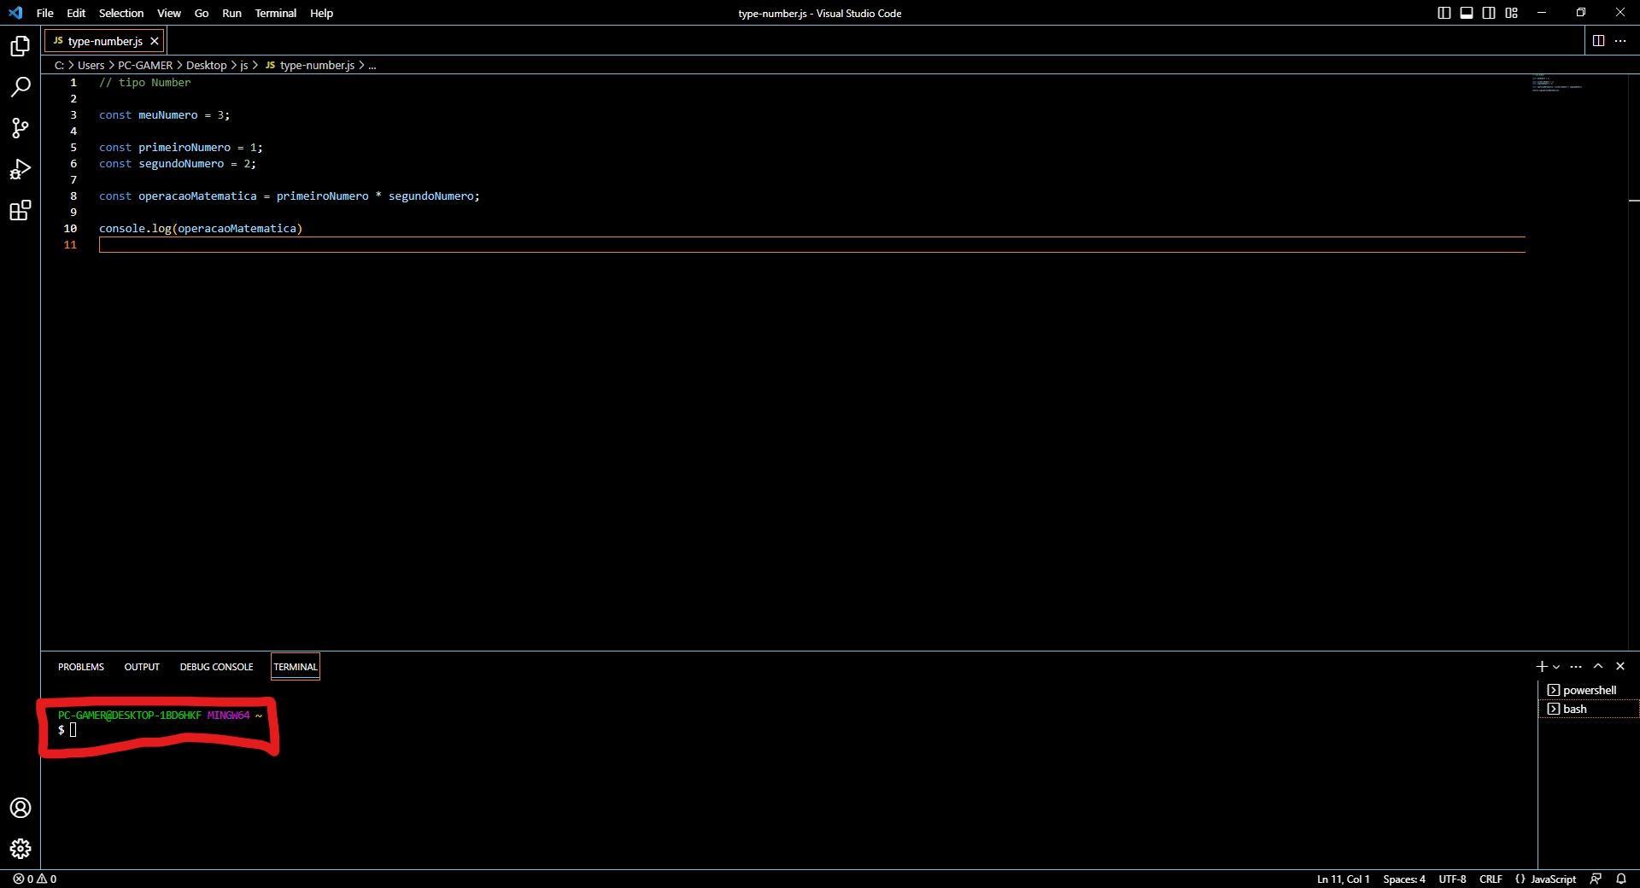Open terminal panel views and more actions

pos(1576,666)
